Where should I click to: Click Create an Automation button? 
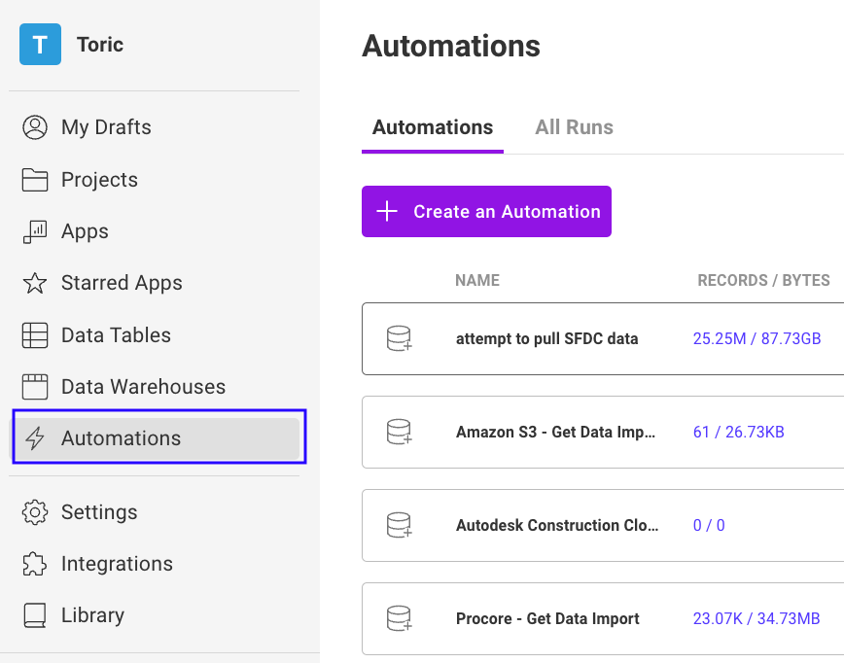(486, 212)
